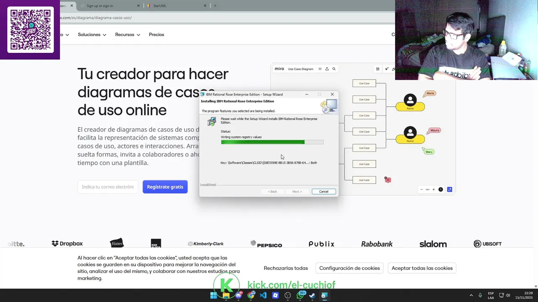Click the Pepsico logo
The width and height of the screenshot is (538, 302).
click(x=266, y=244)
